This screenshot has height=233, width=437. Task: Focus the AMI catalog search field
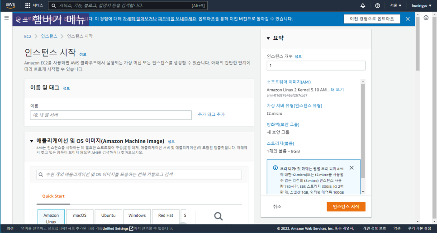(139, 175)
